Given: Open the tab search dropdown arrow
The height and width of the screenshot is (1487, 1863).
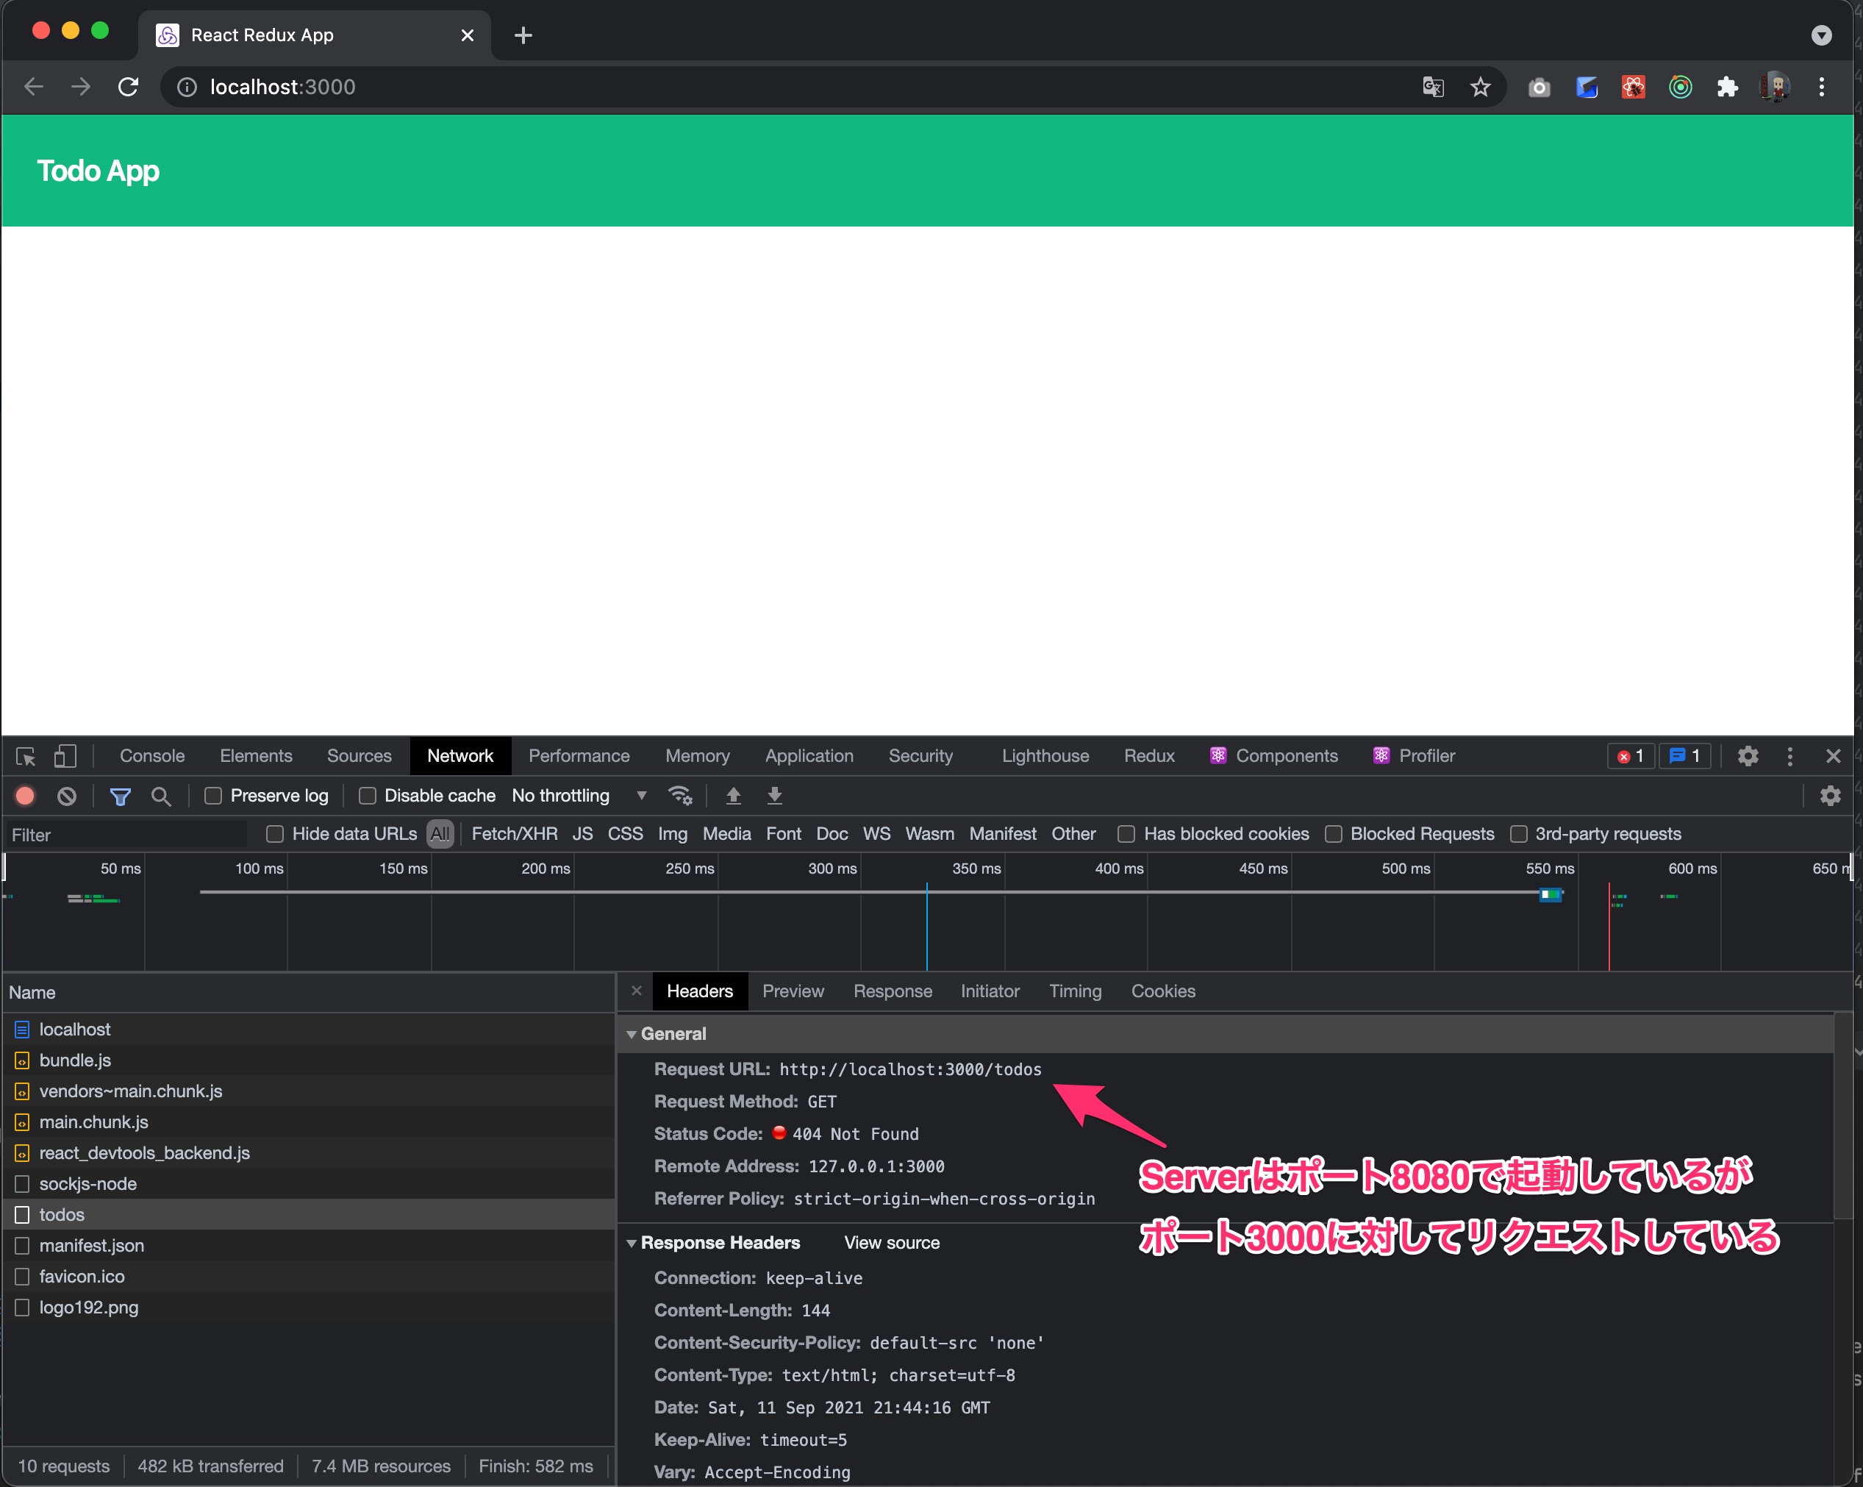Looking at the screenshot, I should [1820, 35].
